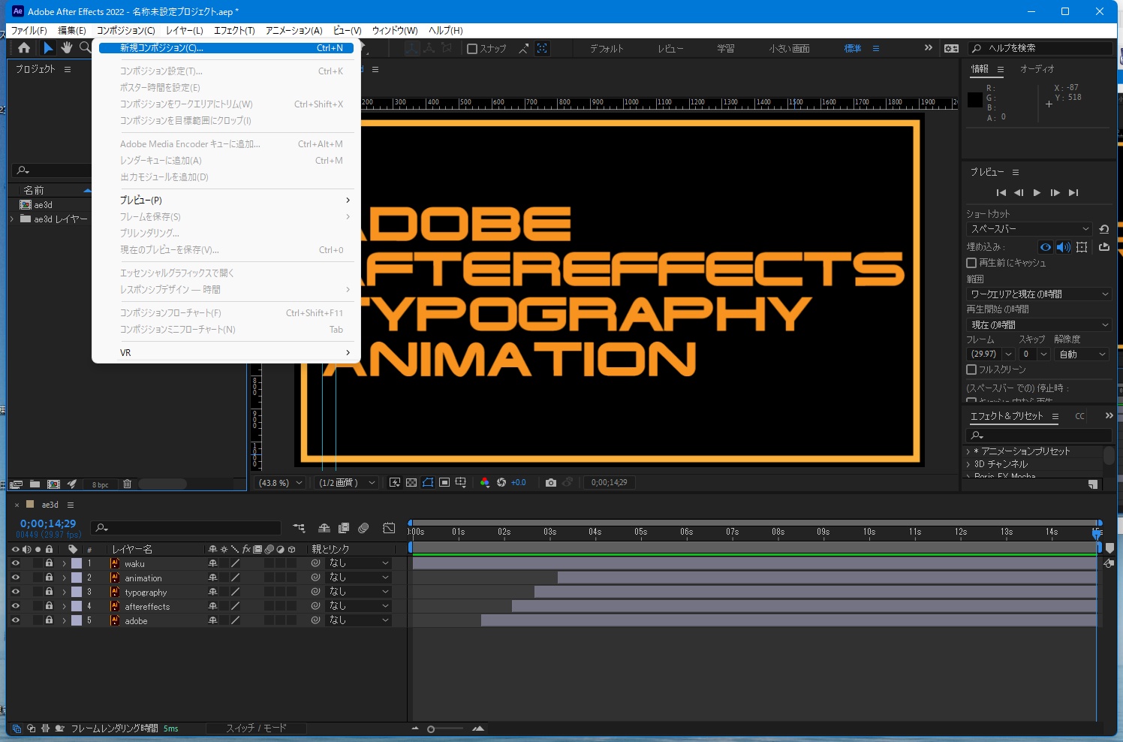The width and height of the screenshot is (1123, 742).
Task: Select 新規コンポジション menu item
Action: 226,48
